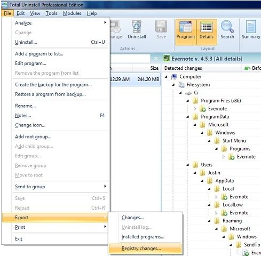This screenshot has height=256, width=261.
Task: Choose Installed programs... export option
Action: (146, 237)
